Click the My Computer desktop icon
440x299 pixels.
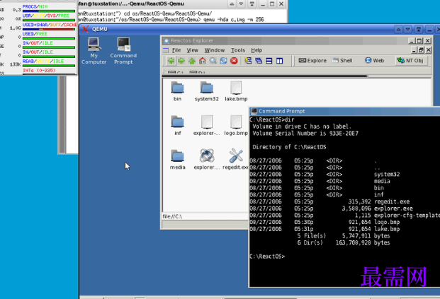(94, 51)
